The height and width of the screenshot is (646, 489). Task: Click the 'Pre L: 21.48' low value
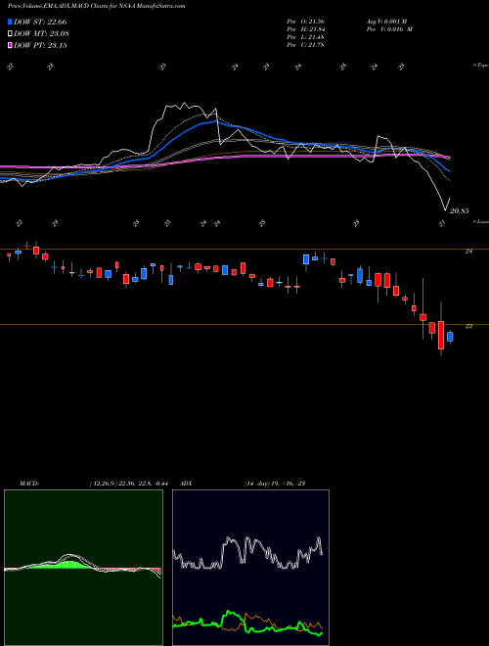[305, 37]
